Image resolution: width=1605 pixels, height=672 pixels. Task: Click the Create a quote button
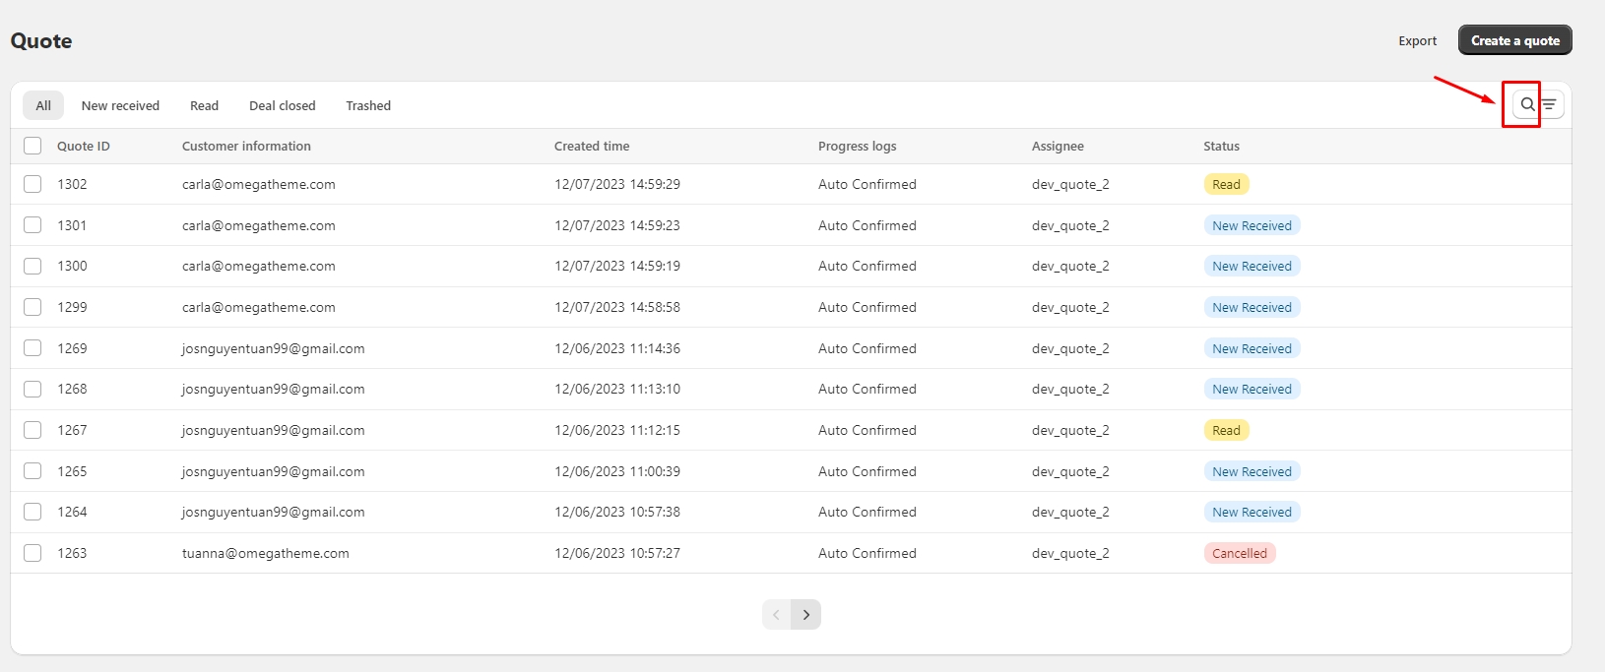(x=1514, y=40)
